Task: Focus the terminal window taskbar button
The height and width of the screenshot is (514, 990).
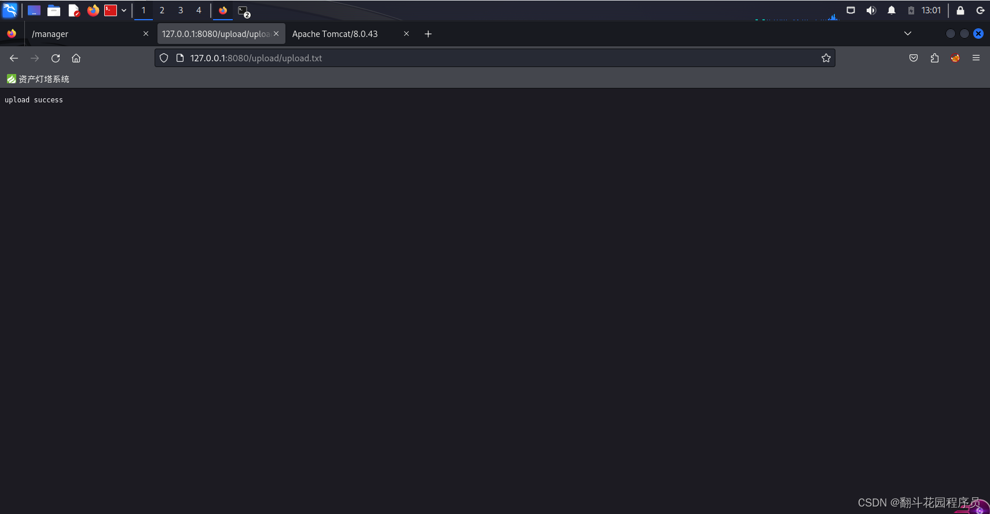Action: click(x=244, y=10)
